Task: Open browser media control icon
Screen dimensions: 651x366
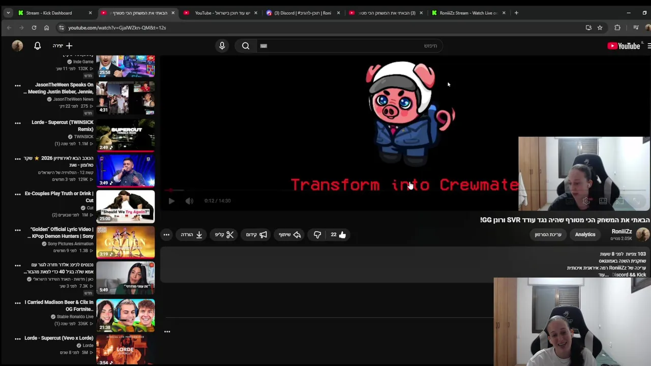Action: pyautogui.click(x=636, y=27)
